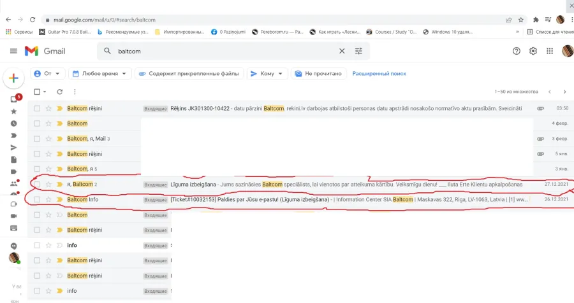Show search options sliders icon
The width and height of the screenshot is (574, 303).
(x=358, y=51)
